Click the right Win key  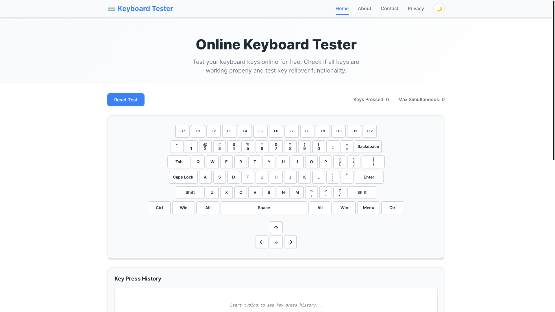(344, 208)
